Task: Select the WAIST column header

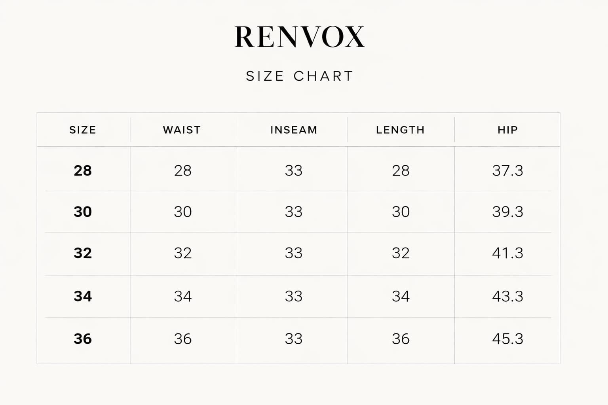Action: pos(182,130)
